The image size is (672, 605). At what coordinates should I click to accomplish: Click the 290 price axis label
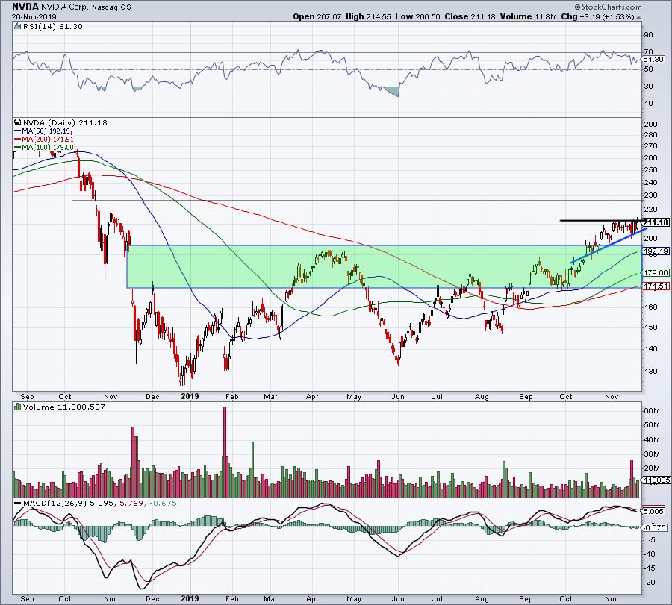pos(650,124)
